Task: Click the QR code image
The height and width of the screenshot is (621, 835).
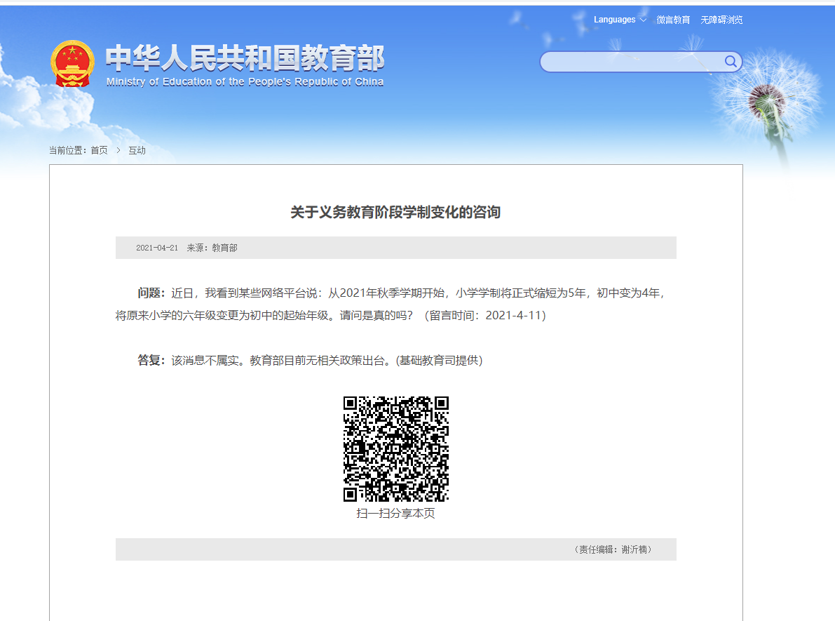Action: (396, 449)
